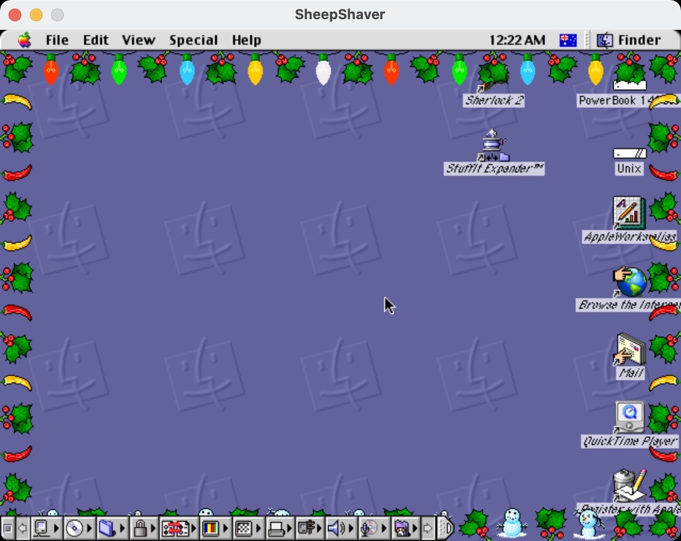Expand the printer selector module arrow
The image size is (681, 541).
(x=290, y=528)
